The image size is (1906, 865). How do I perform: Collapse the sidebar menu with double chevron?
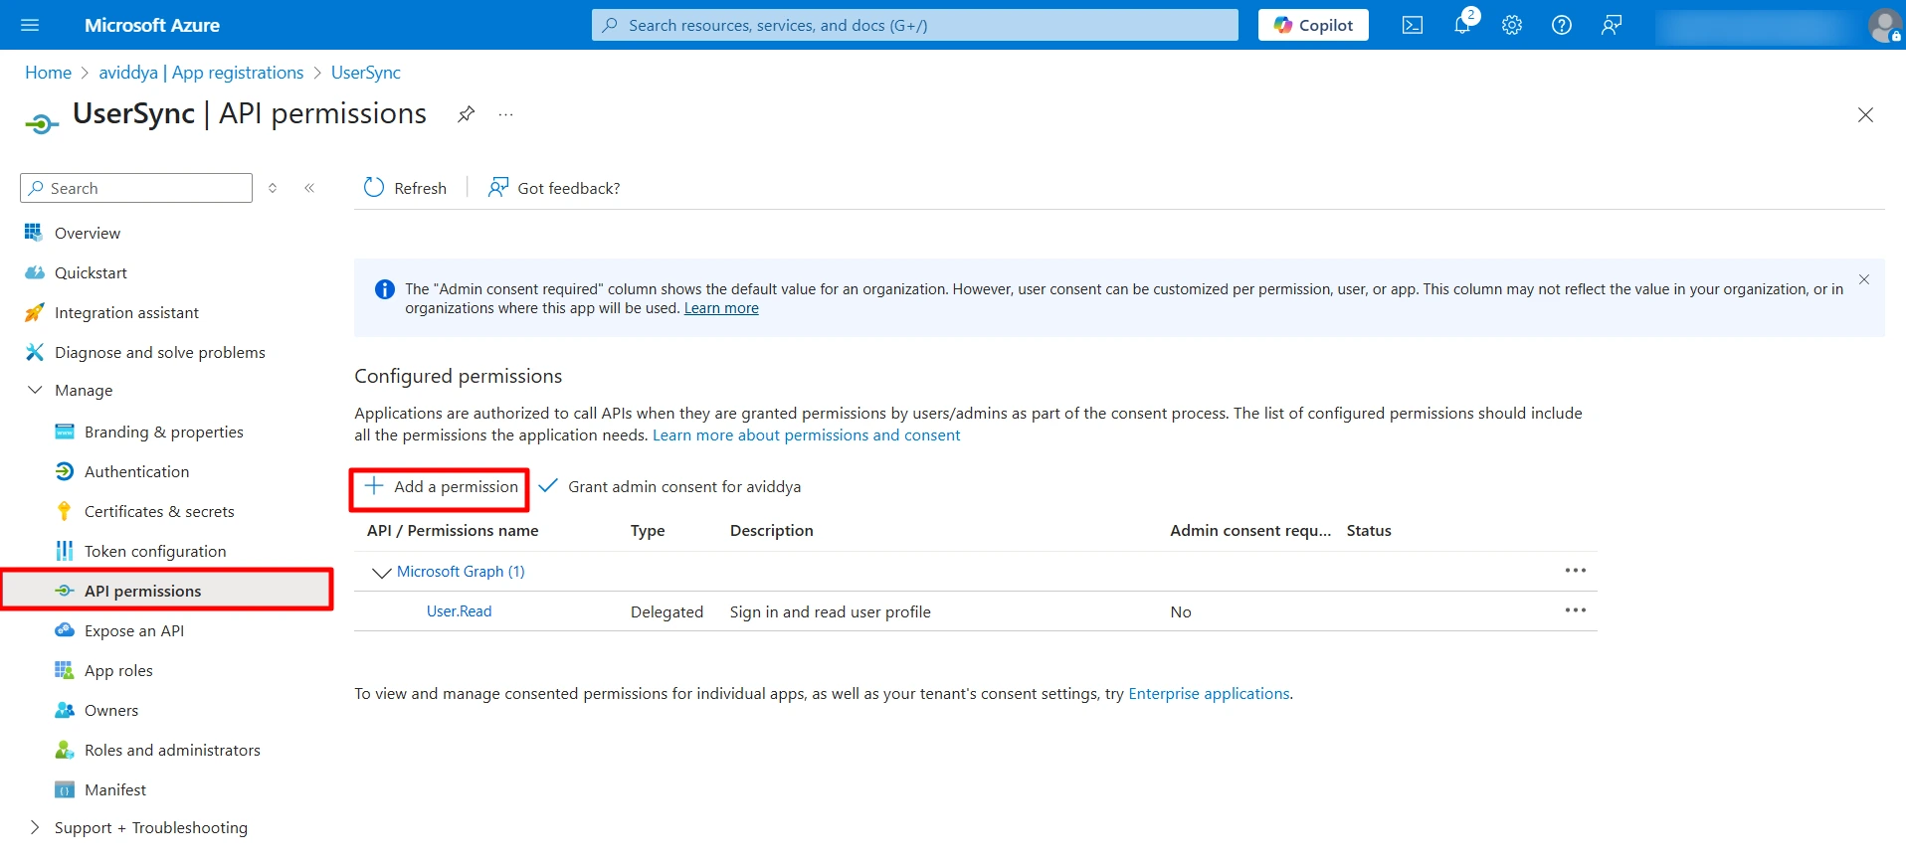click(309, 188)
